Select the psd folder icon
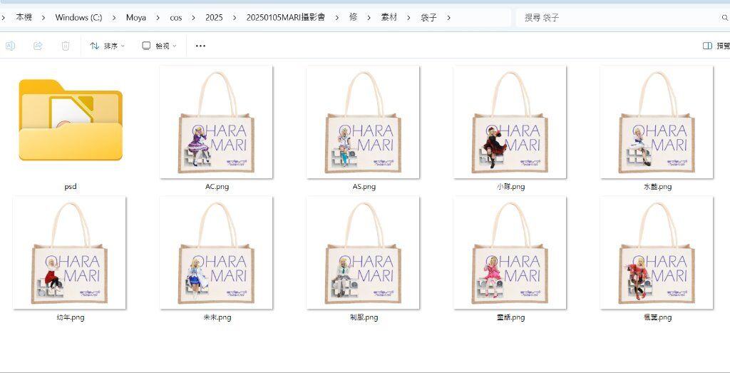The image size is (730, 373). pyautogui.click(x=71, y=120)
